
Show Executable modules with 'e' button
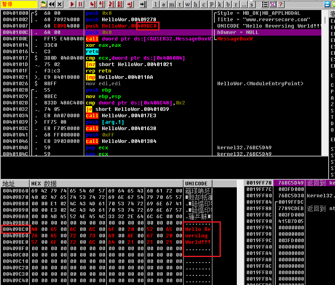[164, 4]
